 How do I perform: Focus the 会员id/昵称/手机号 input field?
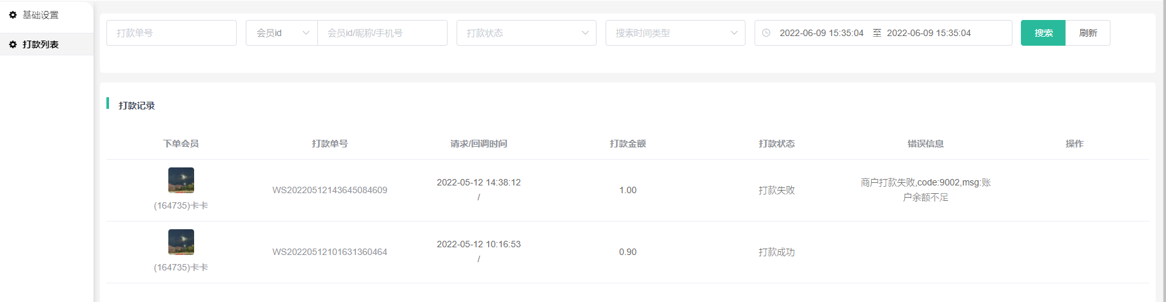pyautogui.click(x=382, y=33)
